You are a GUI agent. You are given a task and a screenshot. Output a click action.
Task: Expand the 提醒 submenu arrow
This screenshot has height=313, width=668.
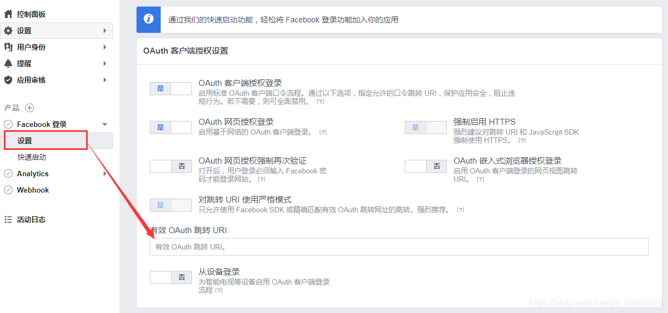tap(105, 63)
